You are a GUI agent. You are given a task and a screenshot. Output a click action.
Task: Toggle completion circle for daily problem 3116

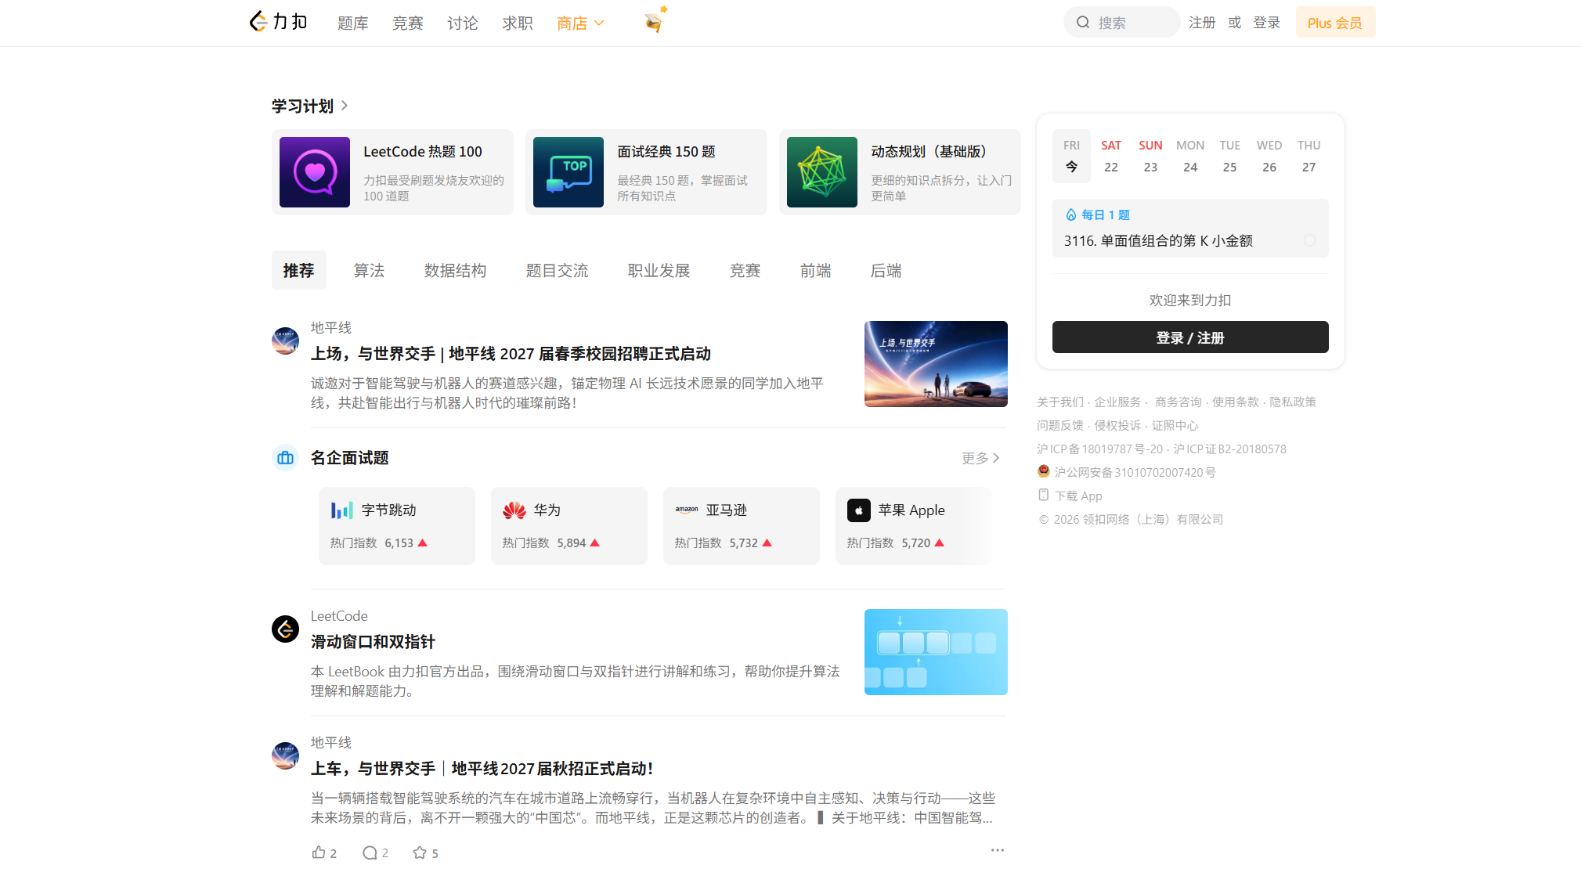(1309, 240)
